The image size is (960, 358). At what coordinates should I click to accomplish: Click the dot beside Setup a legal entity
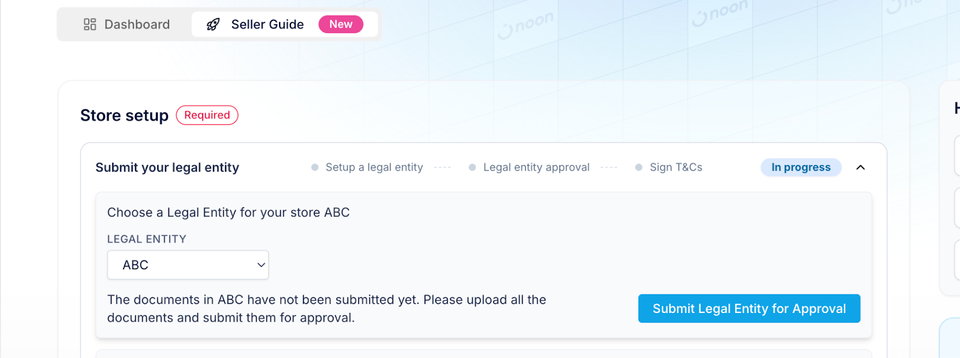tap(315, 167)
